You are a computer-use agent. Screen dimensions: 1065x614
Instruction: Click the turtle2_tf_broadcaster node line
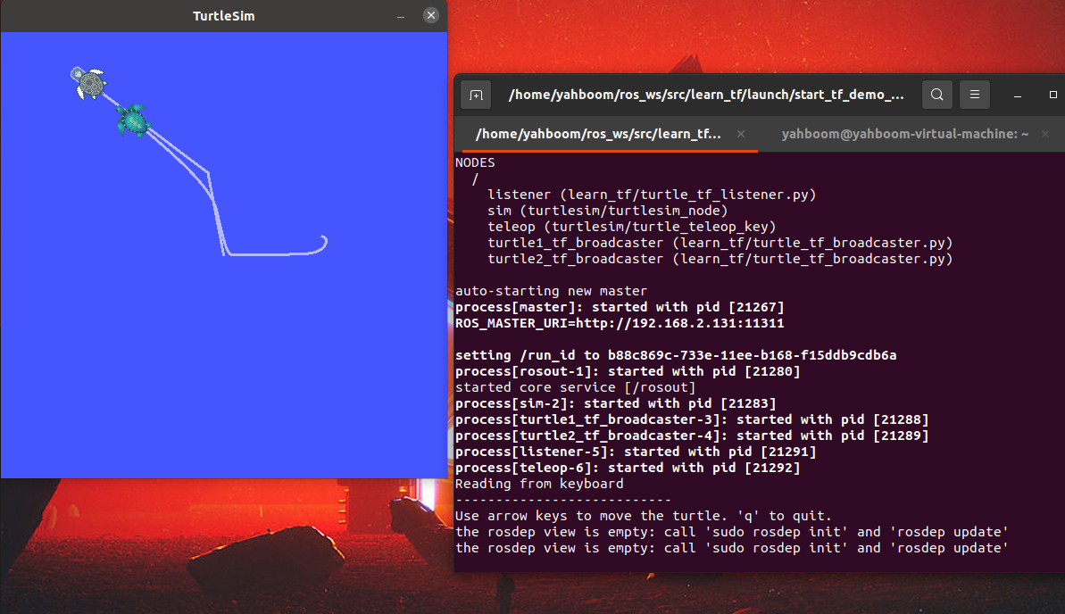pyautogui.click(x=720, y=259)
